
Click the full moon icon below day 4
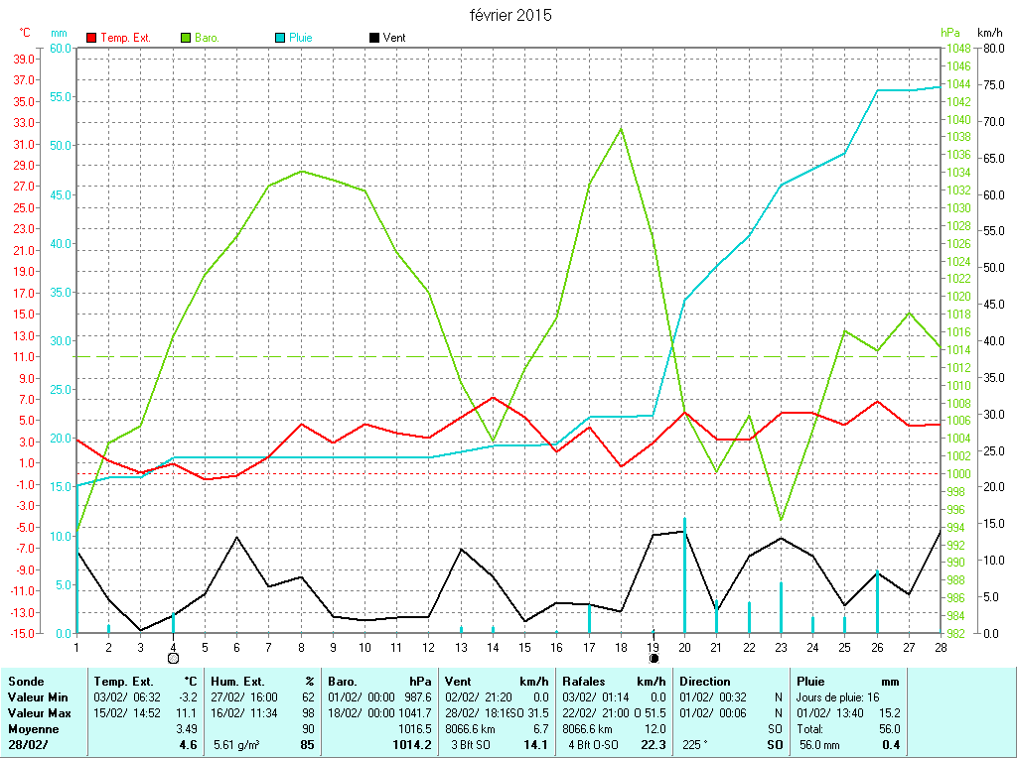coord(173,657)
